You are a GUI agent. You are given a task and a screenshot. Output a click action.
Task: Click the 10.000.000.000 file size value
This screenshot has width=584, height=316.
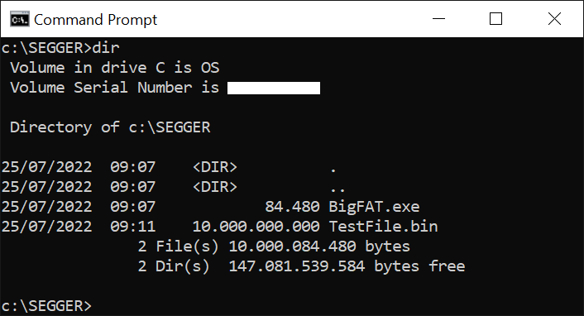(256, 227)
